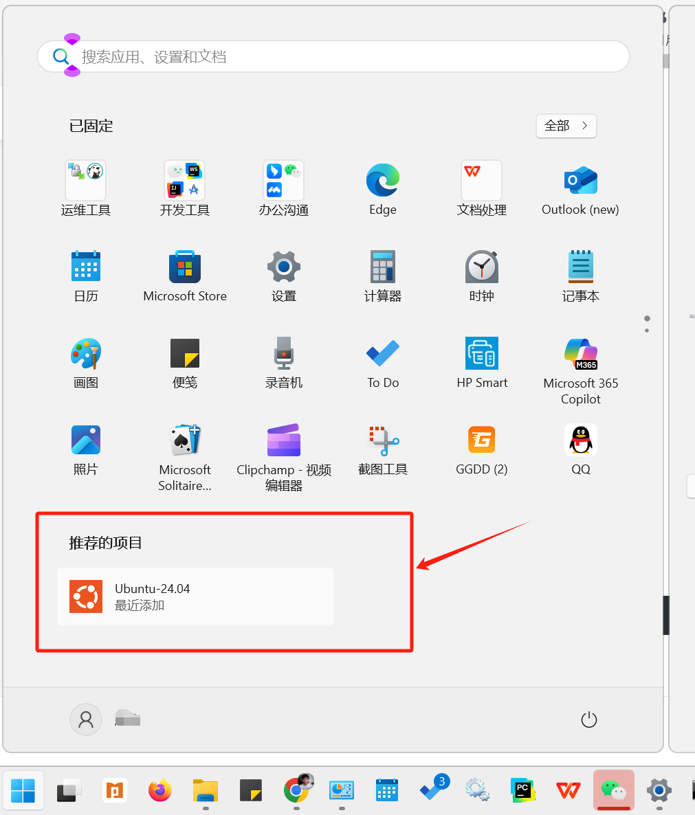
Task: Open the 文档处理 pinned folder
Action: pos(482,189)
